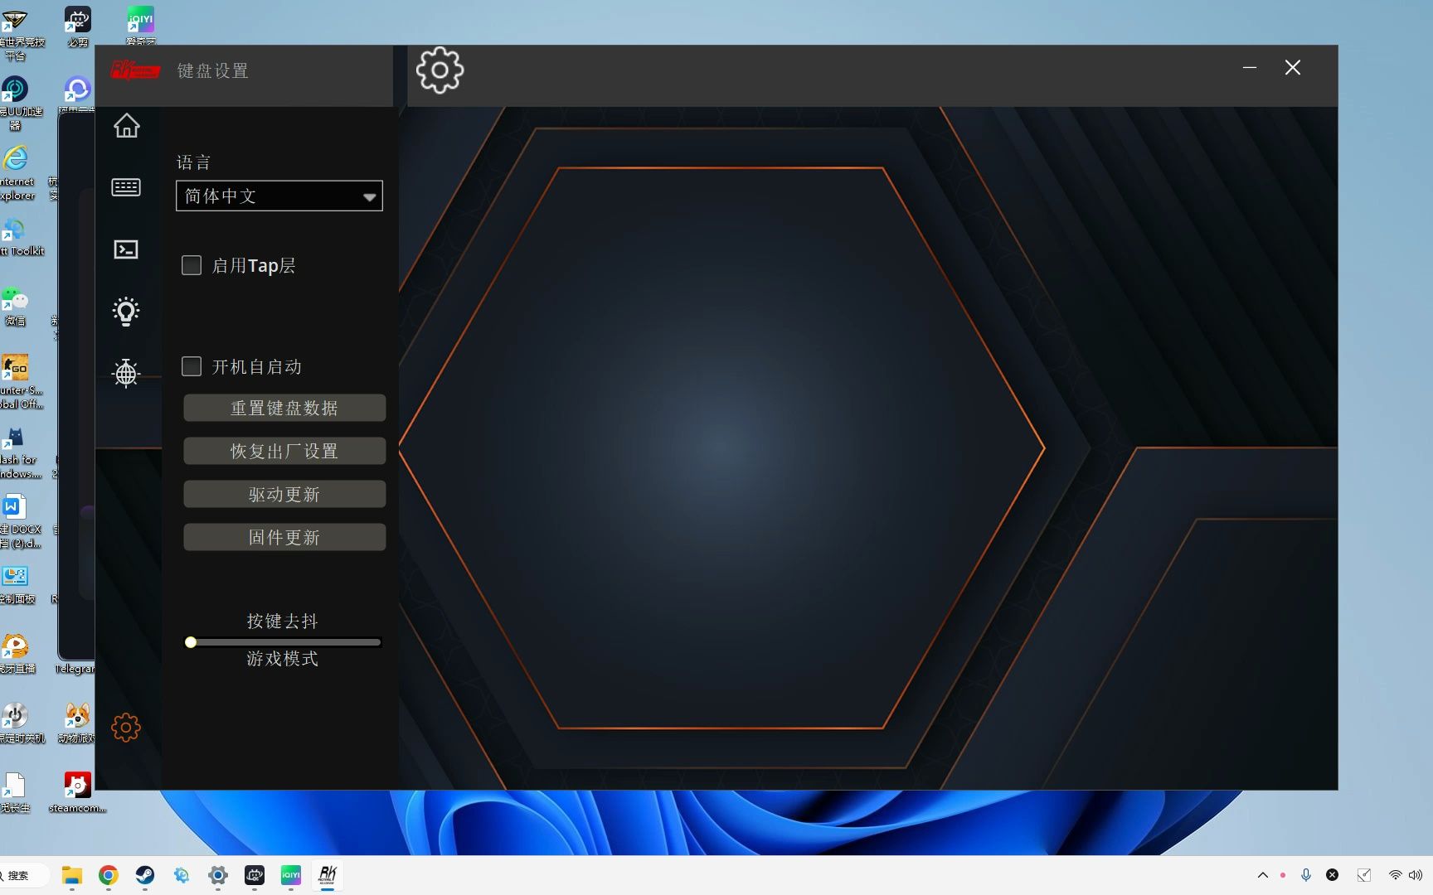
Task: Select the orange settings gear in sidebar
Action: [x=126, y=728]
